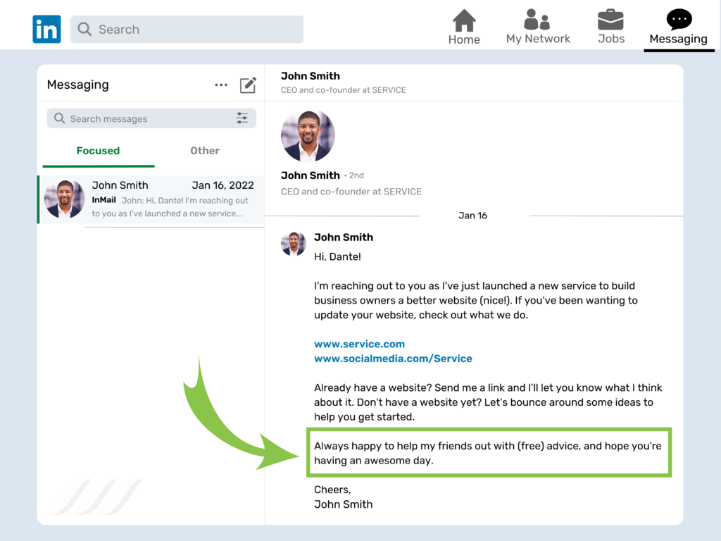Click the InMail label on the conversation

coord(103,199)
